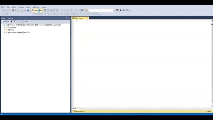Select the testsqlserver-01.database.windows.net server node
The width and height of the screenshot is (213, 120).
(33, 25)
